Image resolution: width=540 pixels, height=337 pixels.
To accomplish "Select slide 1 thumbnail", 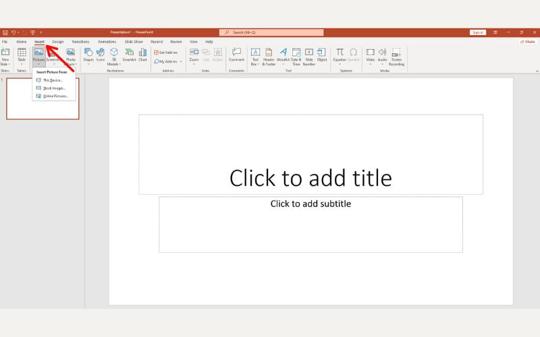I will point(43,98).
